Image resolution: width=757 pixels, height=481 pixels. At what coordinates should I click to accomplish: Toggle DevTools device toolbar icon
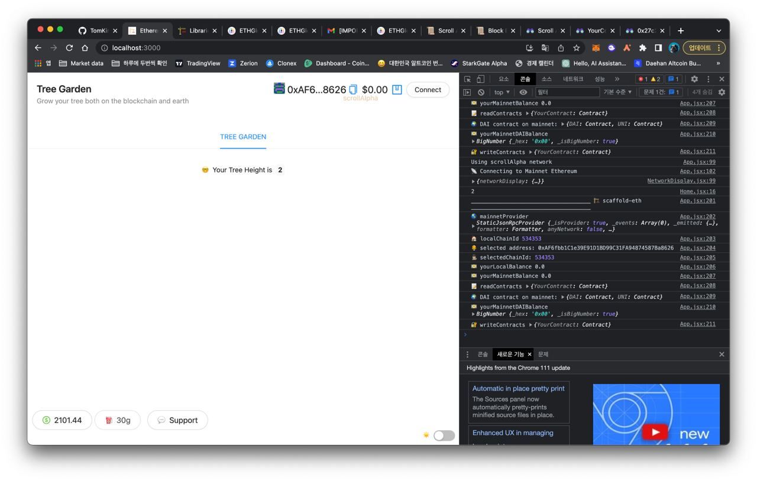tap(480, 79)
